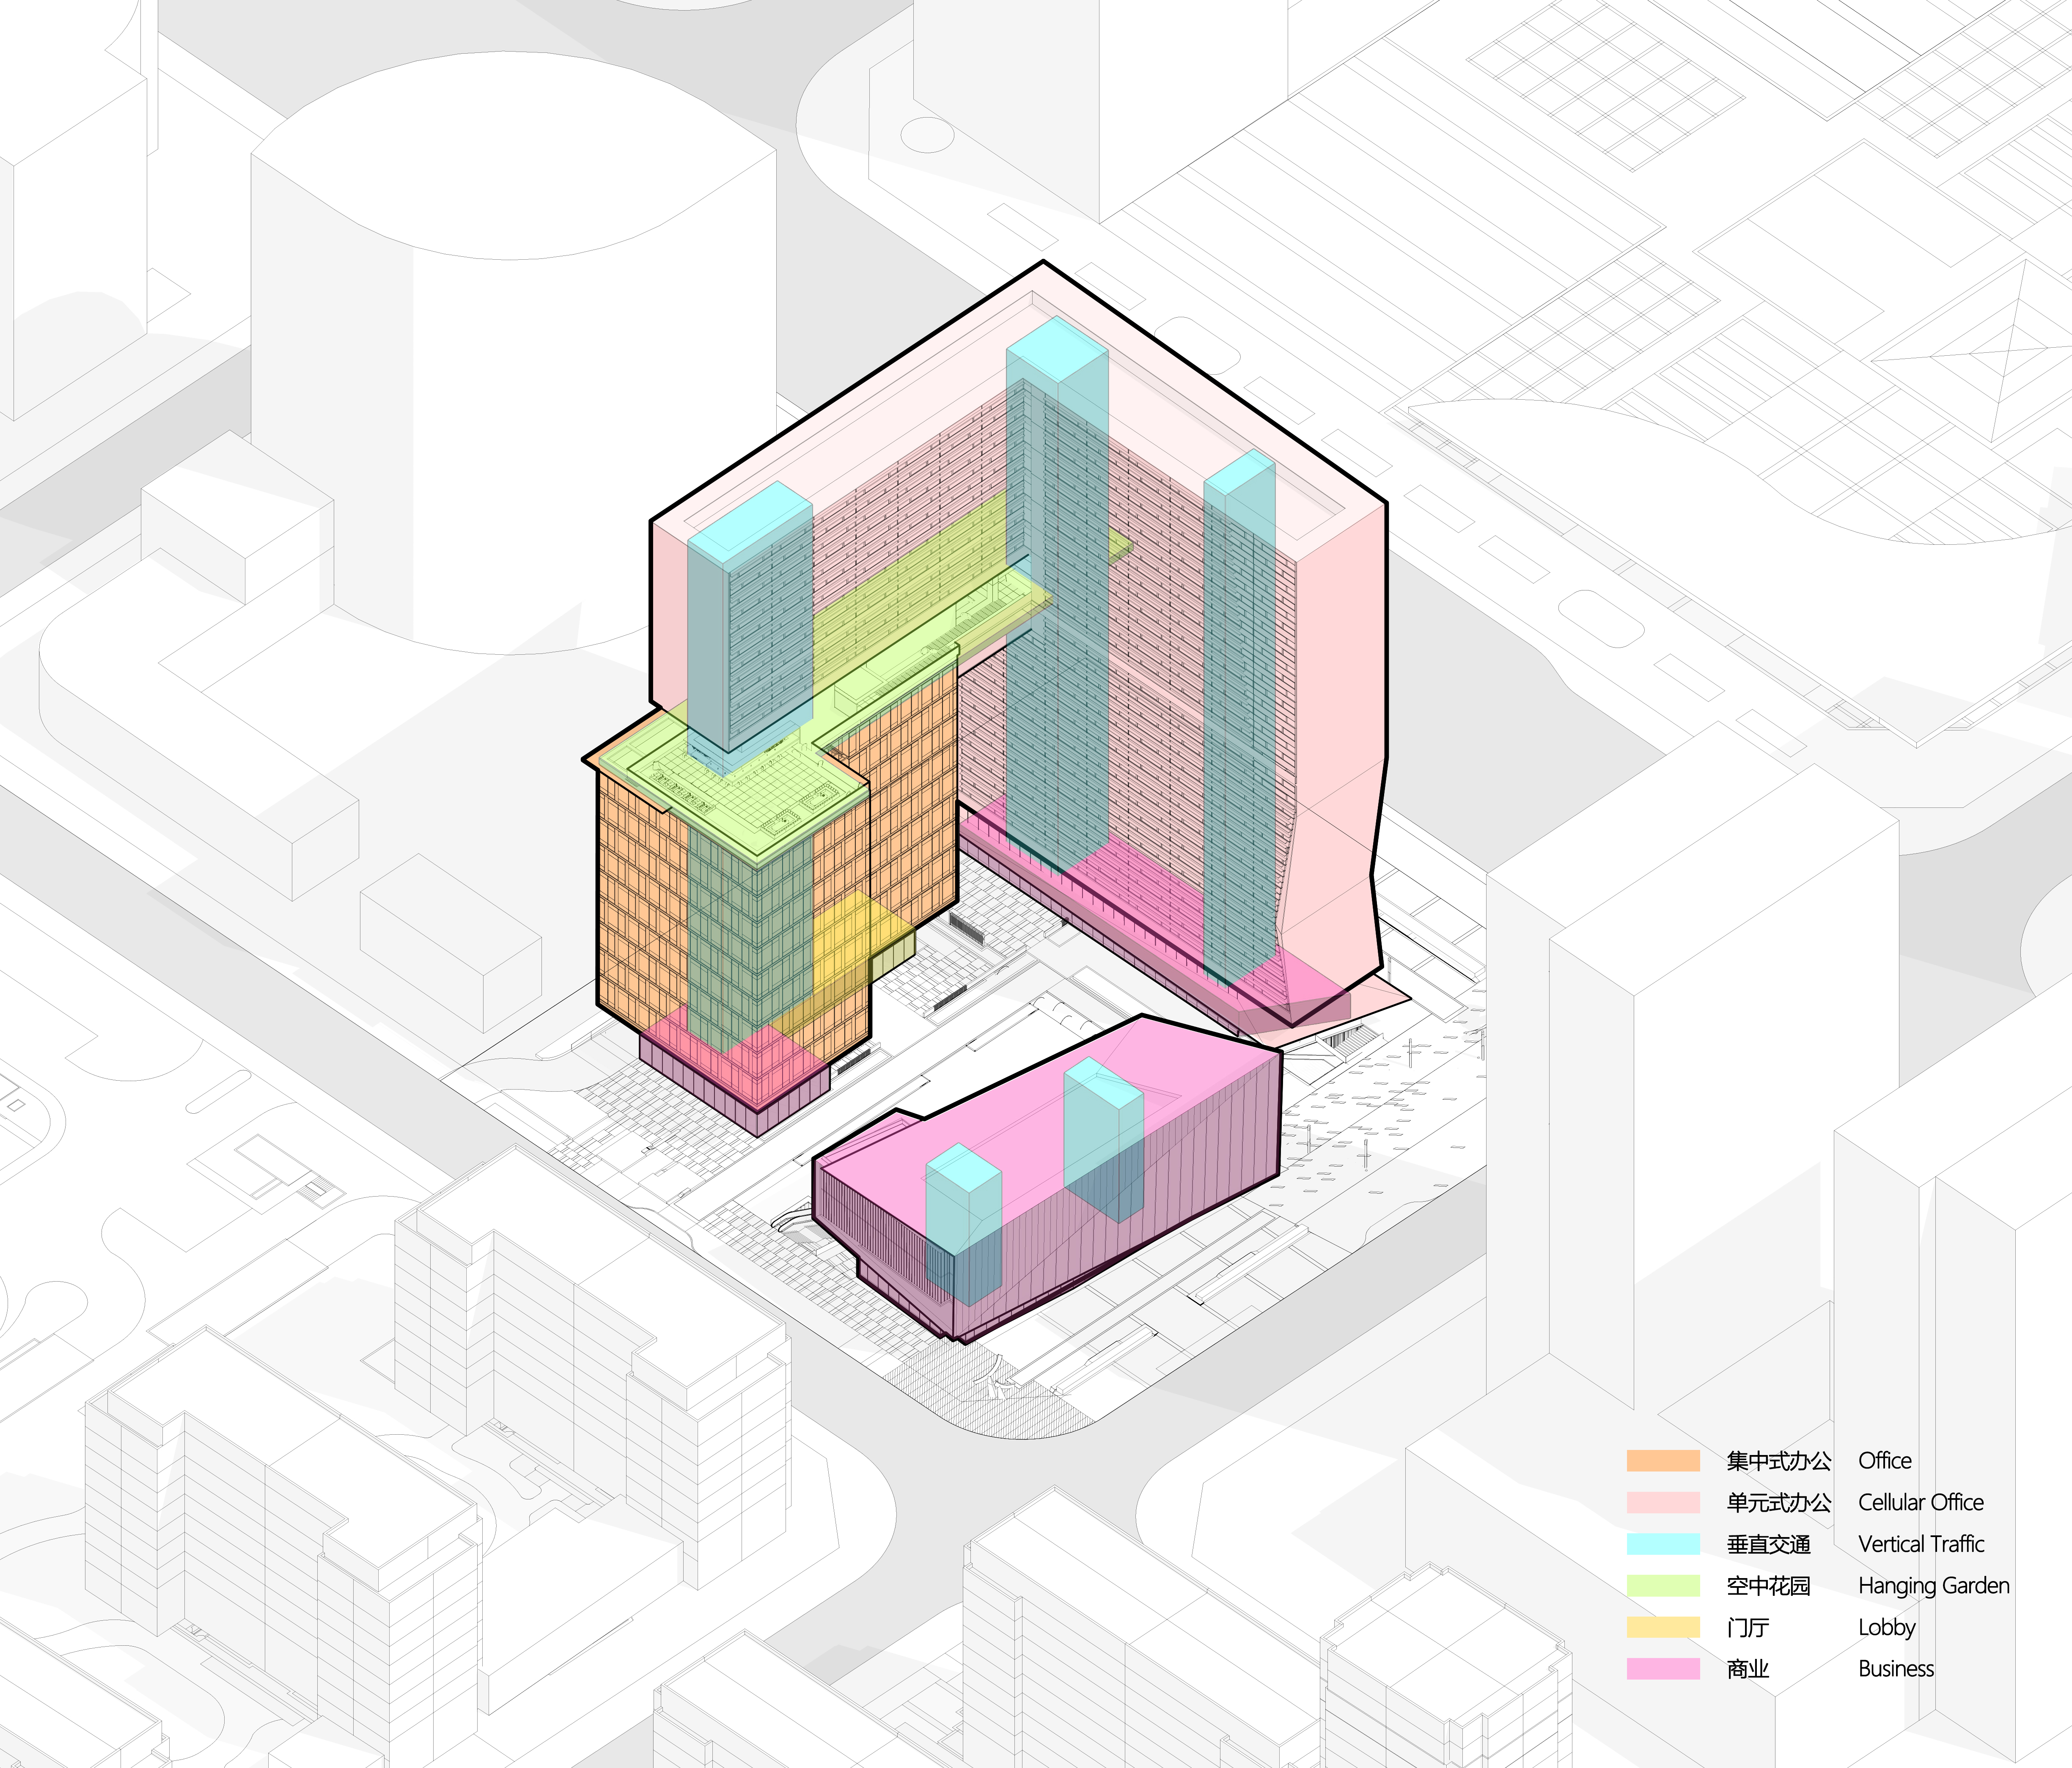The image size is (2072, 1768).
Task: Click the Chinese label 商业
Action: click(1748, 1668)
